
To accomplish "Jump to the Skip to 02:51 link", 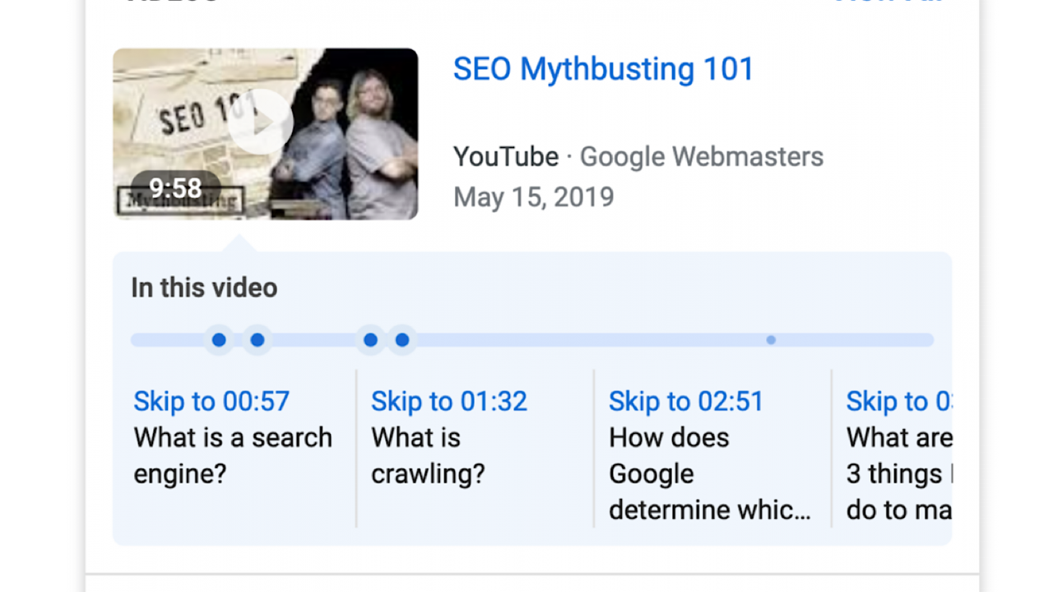I will pyautogui.click(x=686, y=401).
